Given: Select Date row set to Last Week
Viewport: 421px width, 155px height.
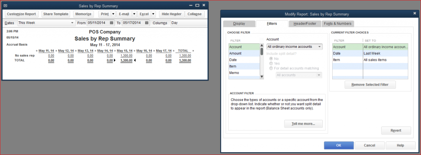Looking at the screenshot, I should pyautogui.click(x=370, y=54).
